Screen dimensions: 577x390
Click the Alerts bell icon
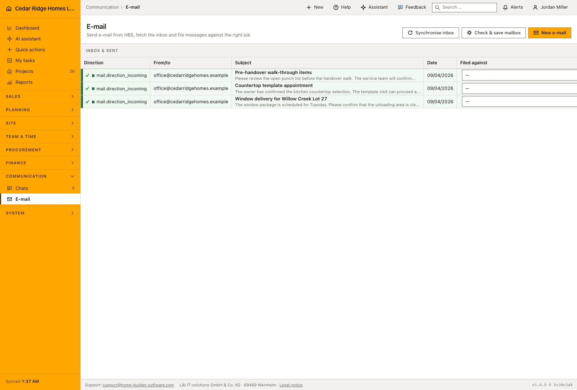[x=506, y=7]
